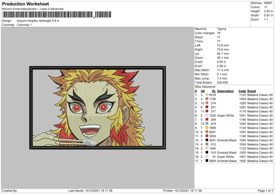Image resolution: width=275 pixels, height=194 pixels.
Task: Click the 'St.' column header
Action: 214,91
